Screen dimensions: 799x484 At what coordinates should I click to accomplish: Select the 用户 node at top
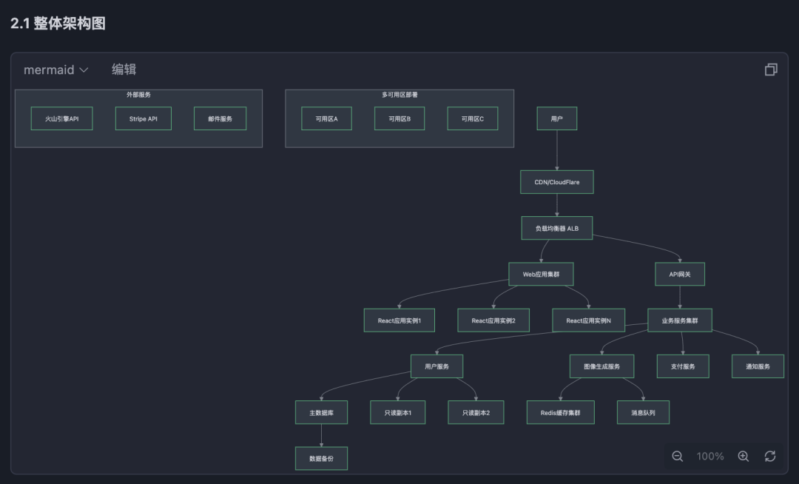tap(557, 118)
